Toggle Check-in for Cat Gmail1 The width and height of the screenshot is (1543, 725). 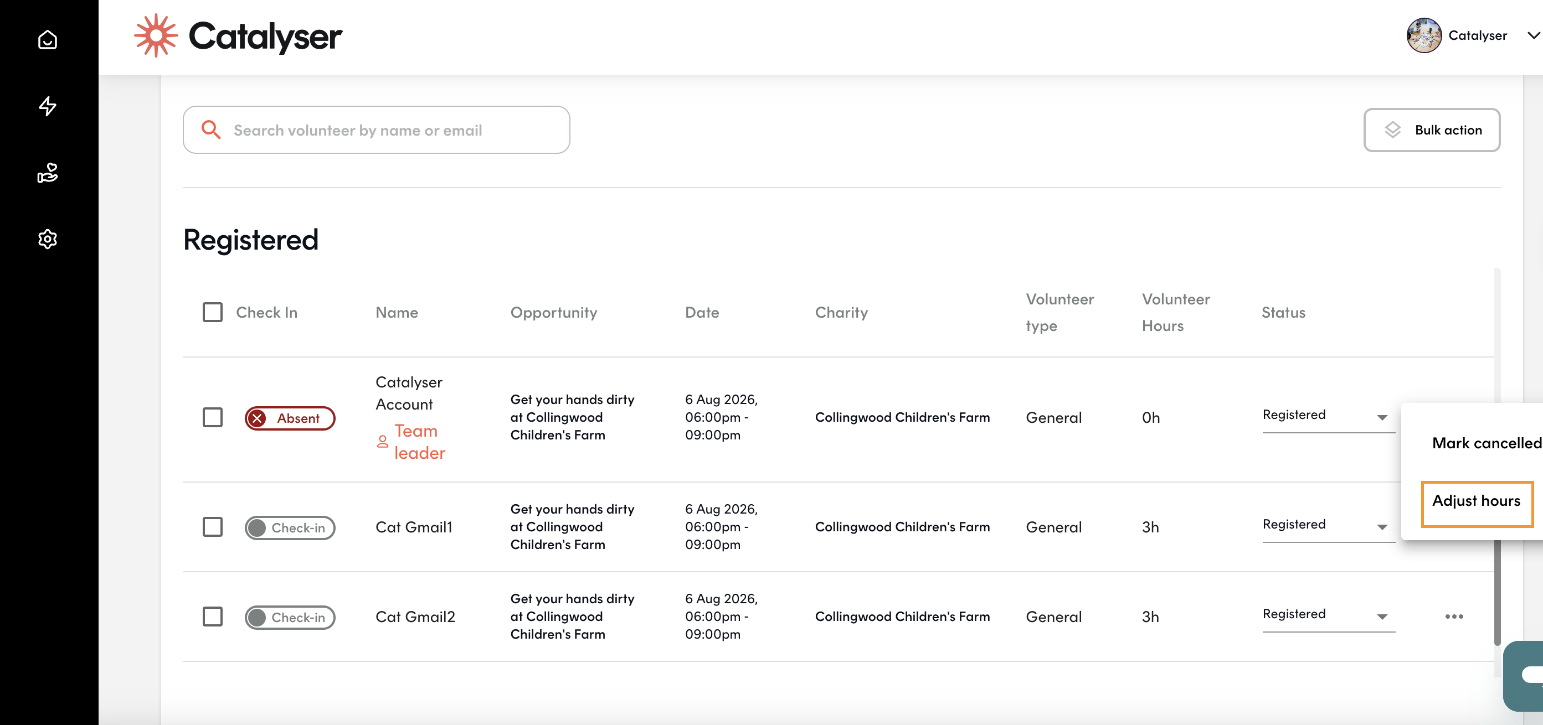(x=290, y=527)
